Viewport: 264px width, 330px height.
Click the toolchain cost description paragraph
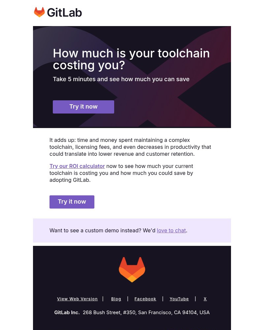(x=130, y=147)
